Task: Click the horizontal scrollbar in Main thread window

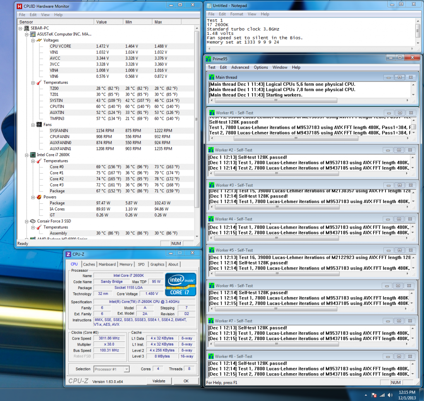Action: 276,100
